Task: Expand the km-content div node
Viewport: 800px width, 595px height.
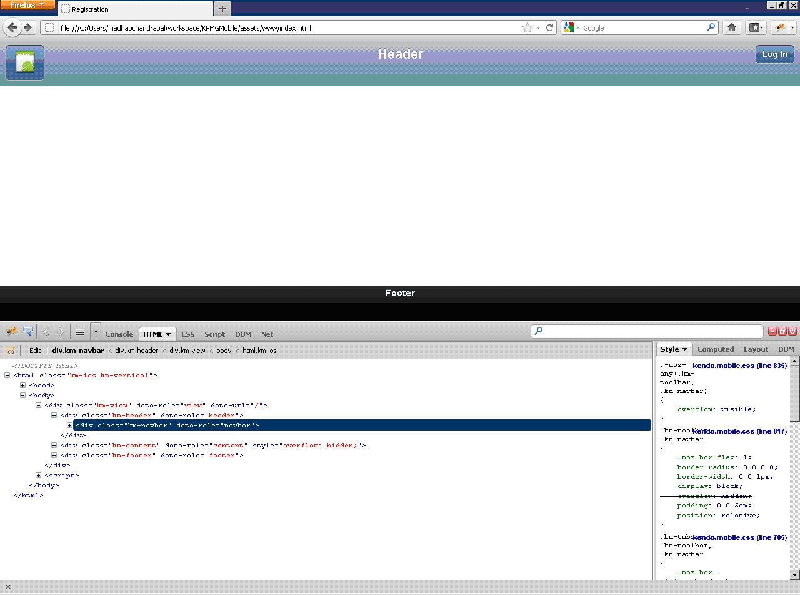Action: click(x=54, y=446)
